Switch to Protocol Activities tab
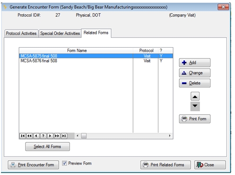Viewport: 235px width, 175px height. (x=21, y=34)
